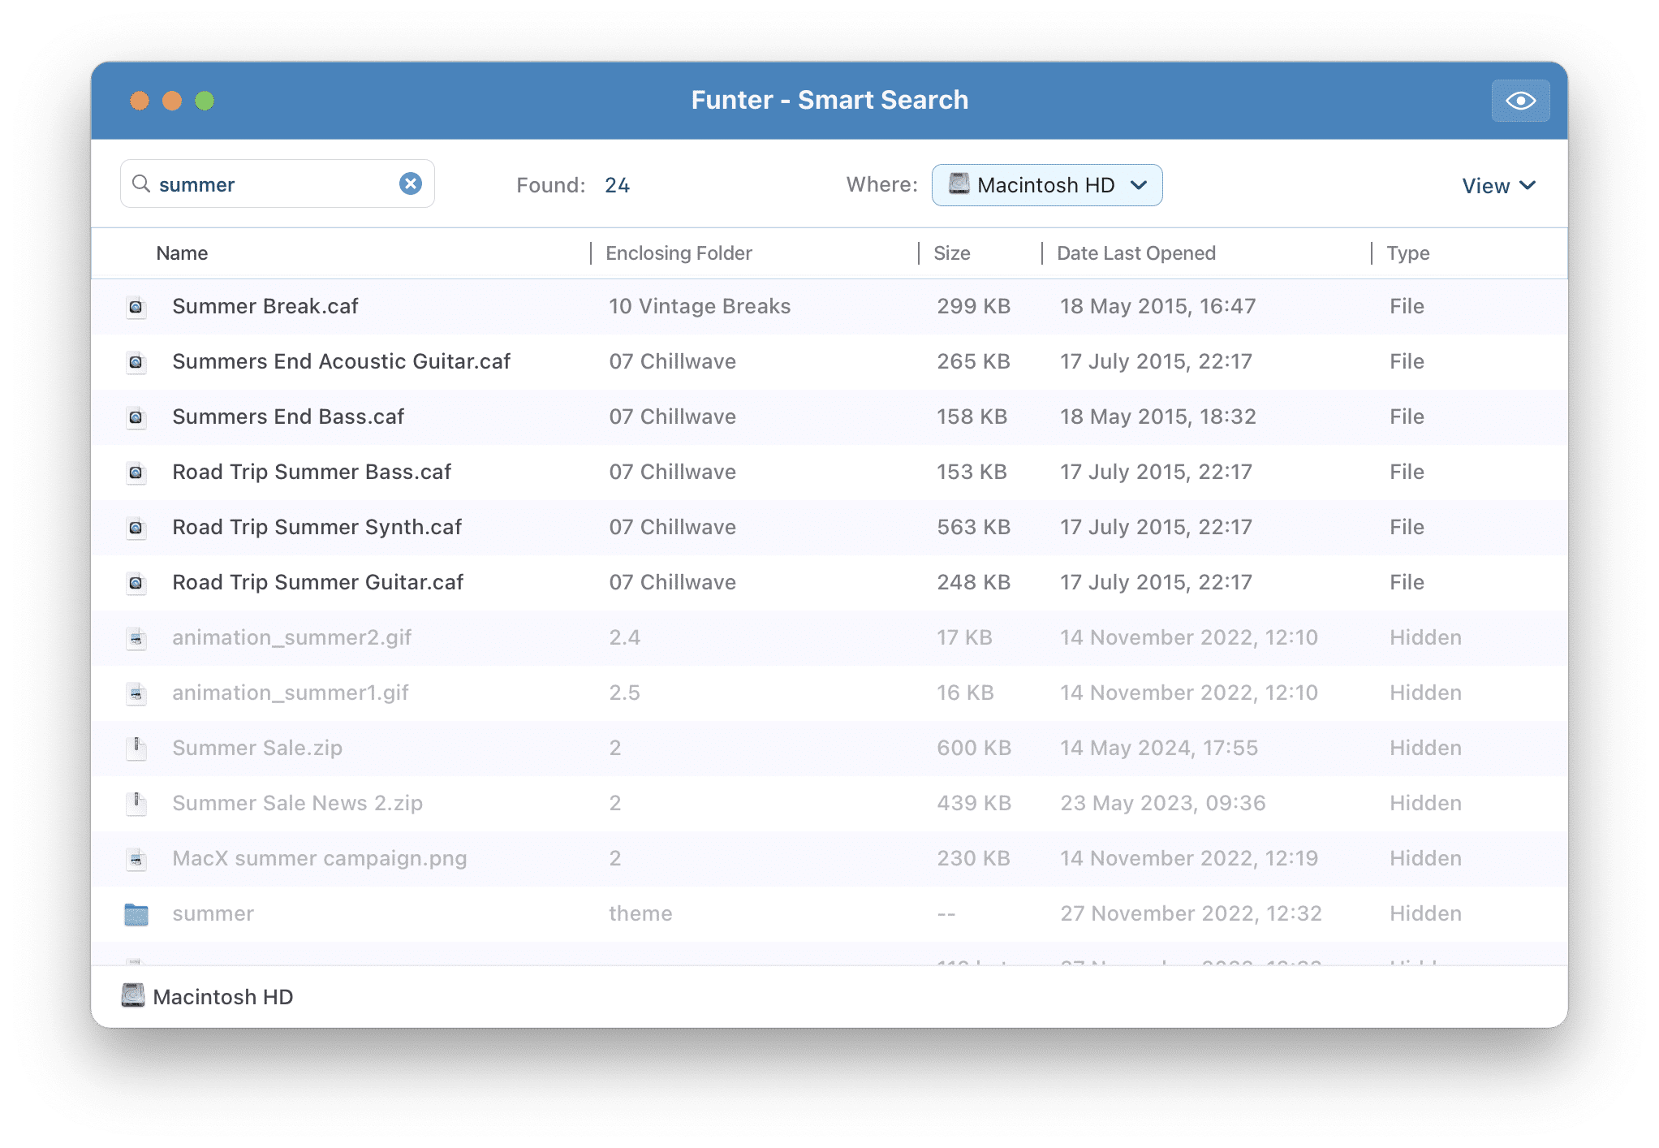
Task: Click 10 Vintage Breaks enclosing folder
Action: [x=700, y=306]
